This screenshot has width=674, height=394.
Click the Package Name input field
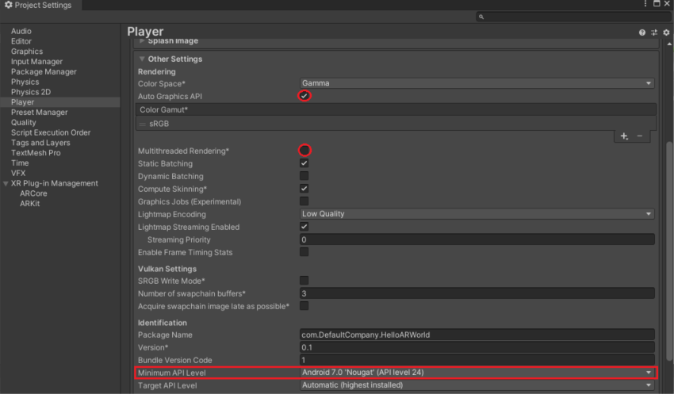[477, 335]
